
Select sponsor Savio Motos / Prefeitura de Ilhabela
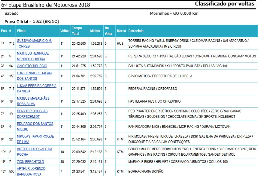[x=160, y=76]
